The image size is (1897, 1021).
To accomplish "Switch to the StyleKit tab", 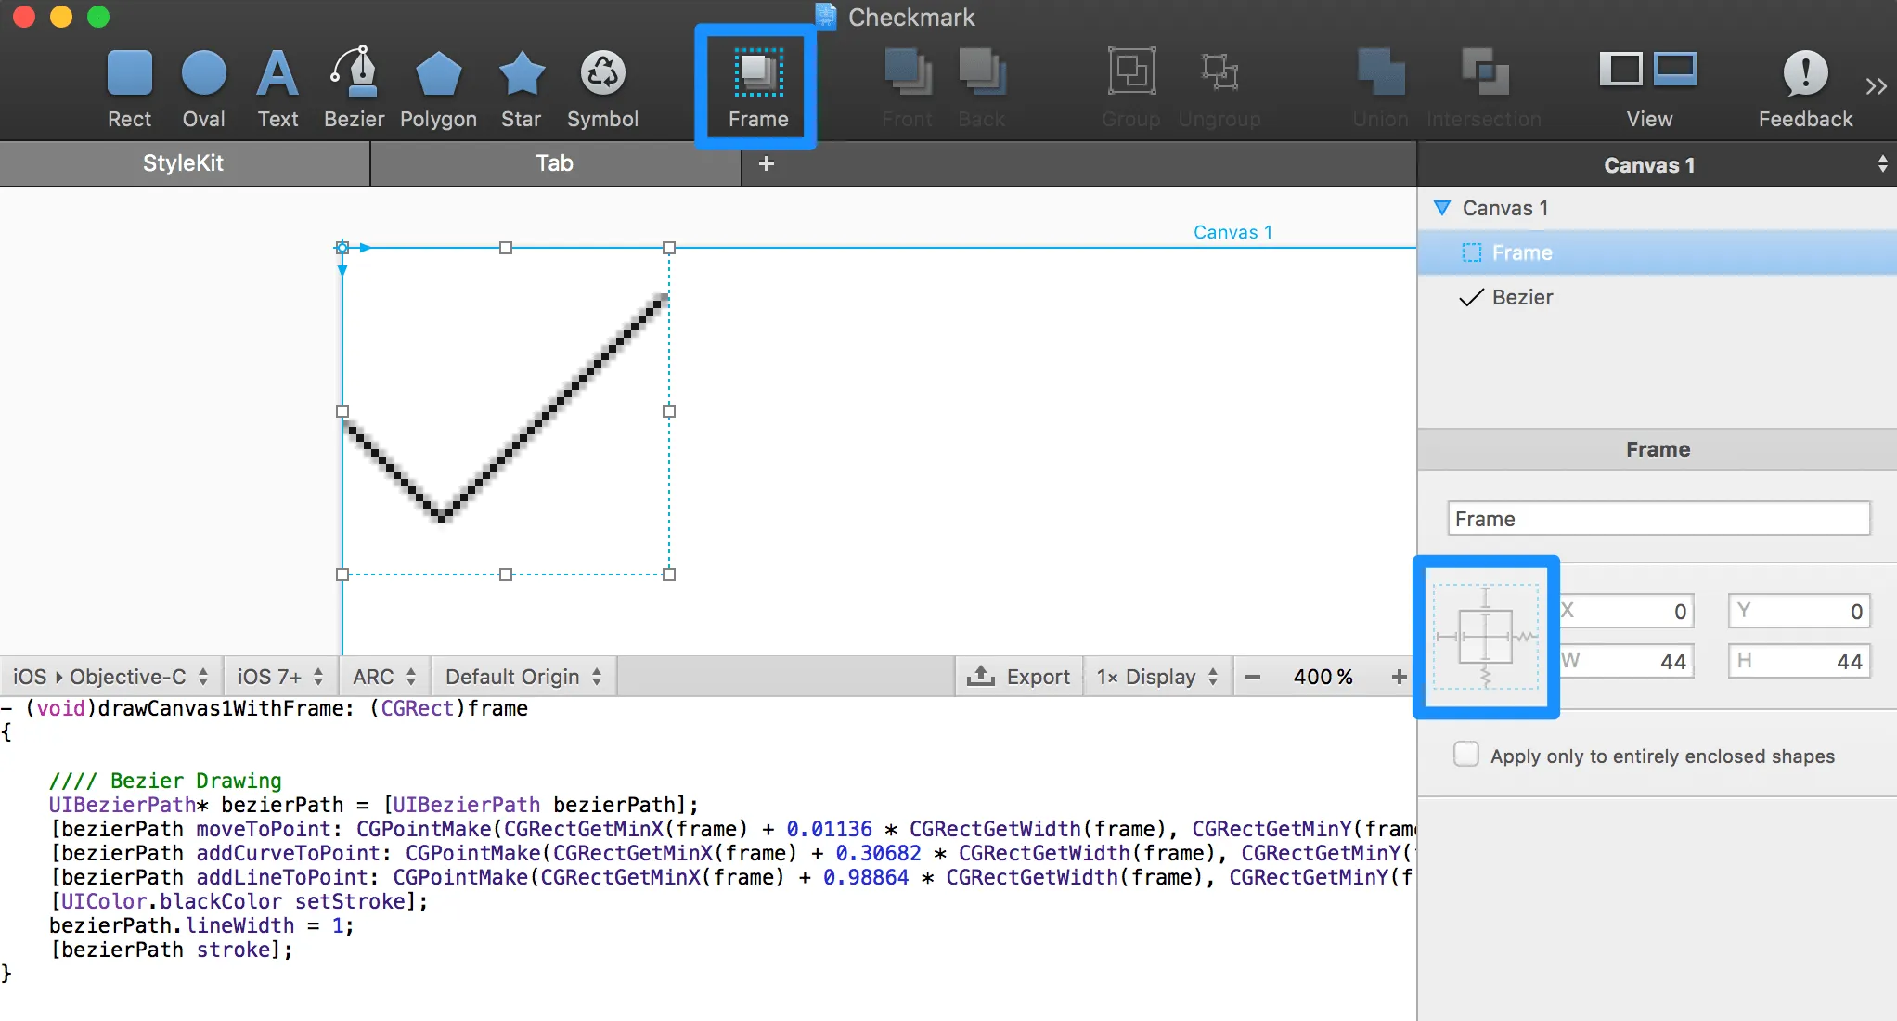I will click(183, 162).
